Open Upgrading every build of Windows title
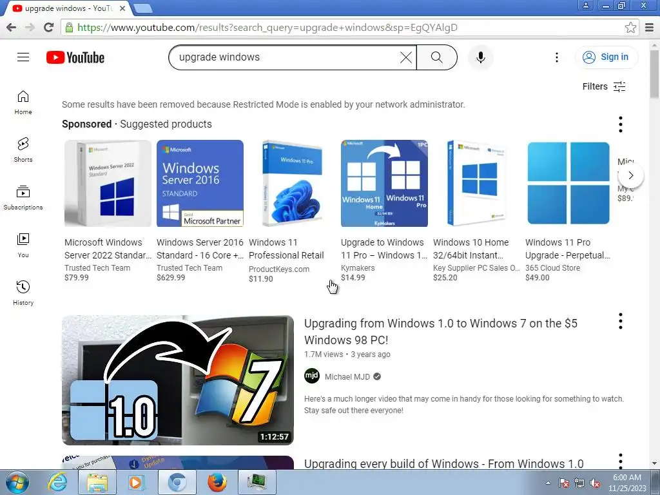Image resolution: width=660 pixels, height=495 pixels. 443,463
